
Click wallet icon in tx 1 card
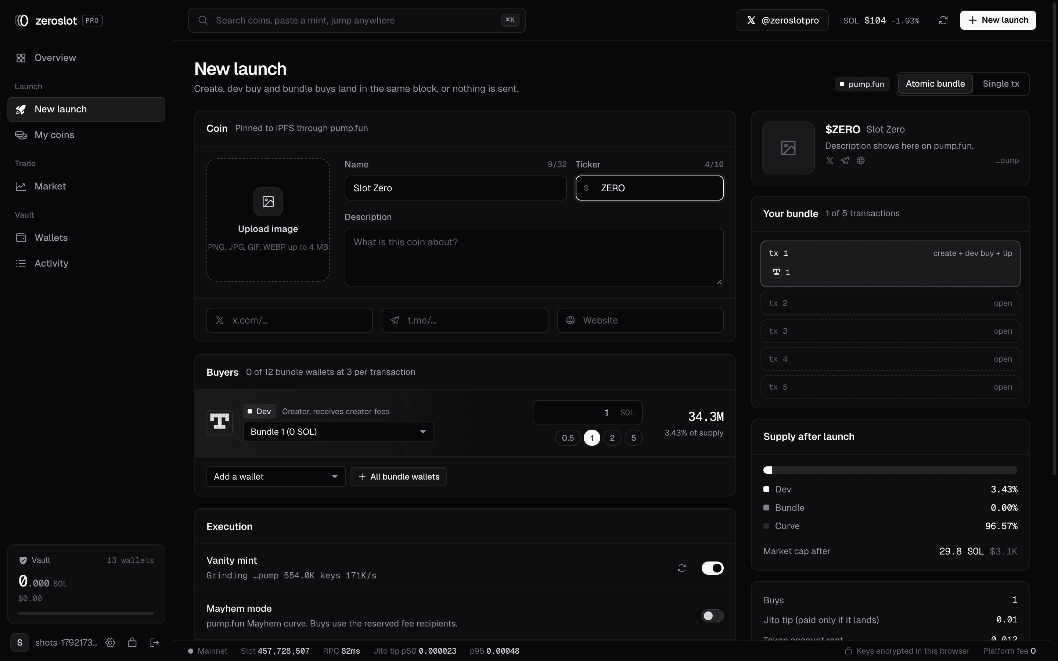pyautogui.click(x=777, y=272)
